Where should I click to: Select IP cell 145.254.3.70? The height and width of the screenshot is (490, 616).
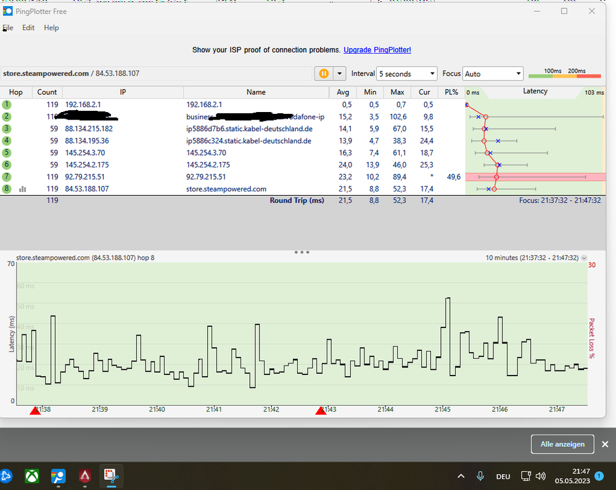pos(85,153)
